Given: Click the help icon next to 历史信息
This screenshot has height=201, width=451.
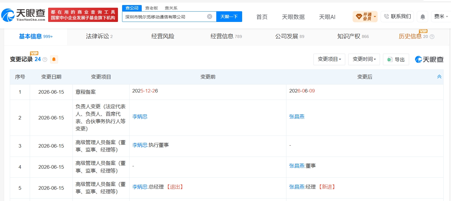Looking at the screenshot, I should (432, 37).
